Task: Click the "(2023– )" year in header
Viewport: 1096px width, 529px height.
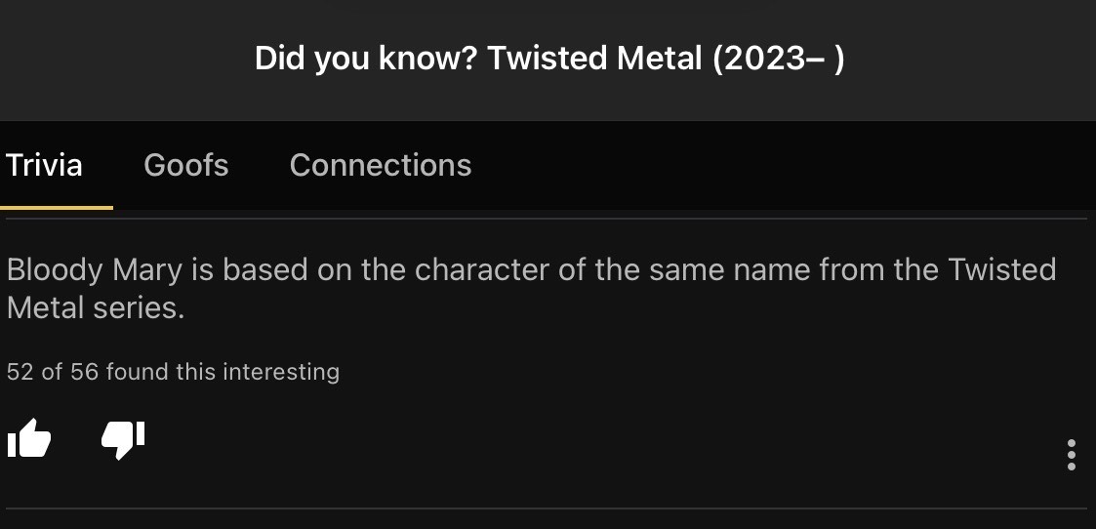Action: [x=778, y=59]
